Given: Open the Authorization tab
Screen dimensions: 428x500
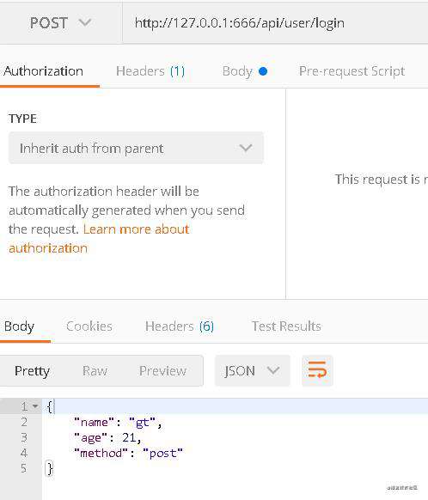Looking at the screenshot, I should [x=44, y=71].
